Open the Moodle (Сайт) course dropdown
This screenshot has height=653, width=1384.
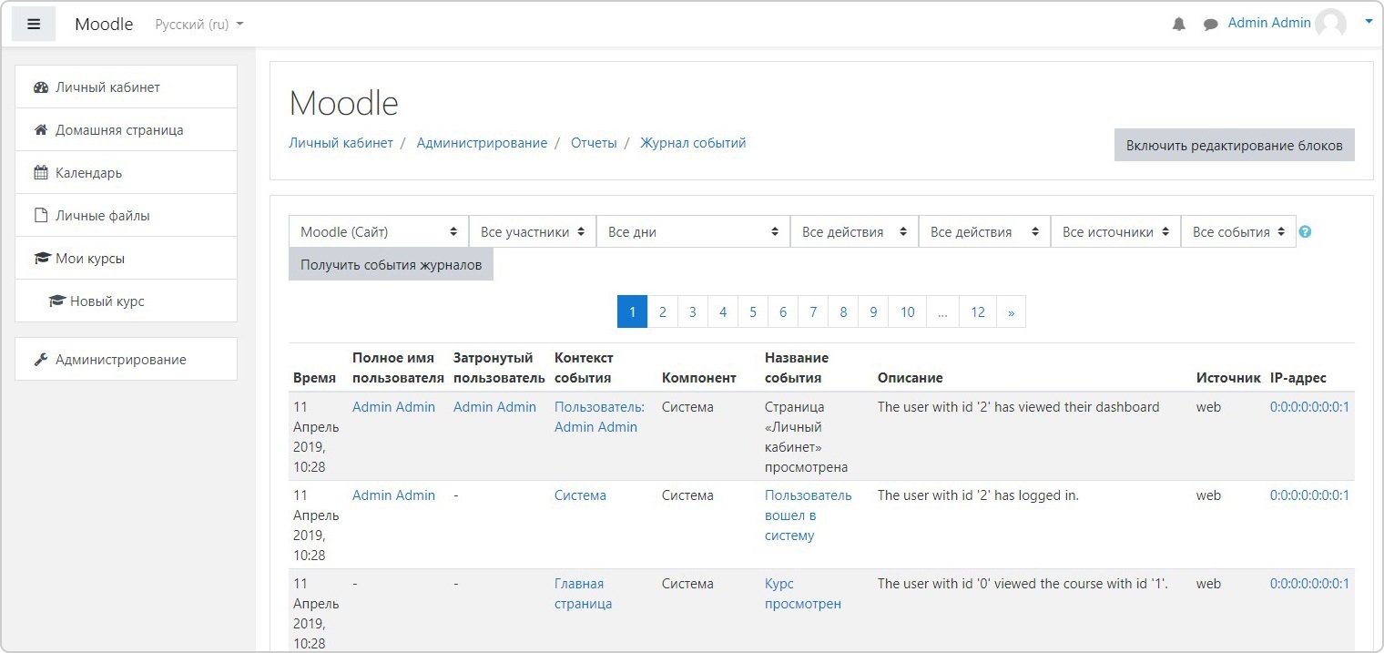tap(379, 232)
